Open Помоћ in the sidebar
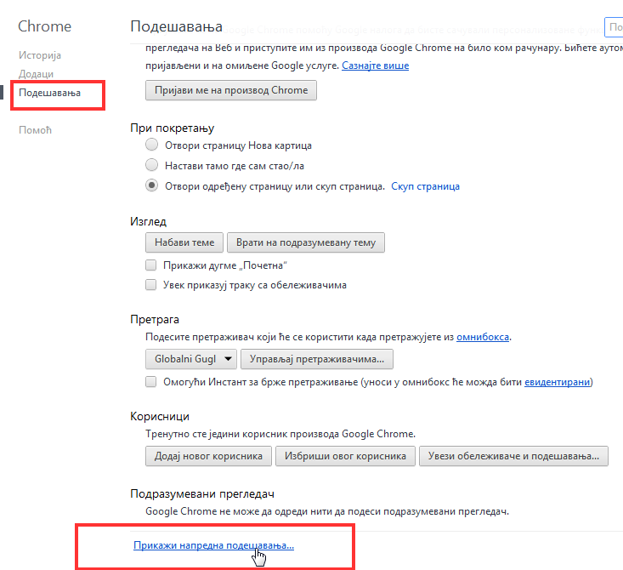The height and width of the screenshot is (570, 623). (x=35, y=130)
